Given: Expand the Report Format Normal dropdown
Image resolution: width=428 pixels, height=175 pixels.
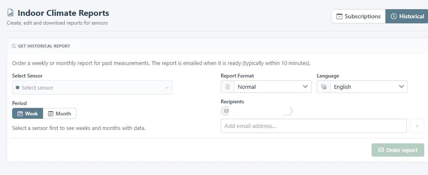Looking at the screenshot, I should coord(266,87).
